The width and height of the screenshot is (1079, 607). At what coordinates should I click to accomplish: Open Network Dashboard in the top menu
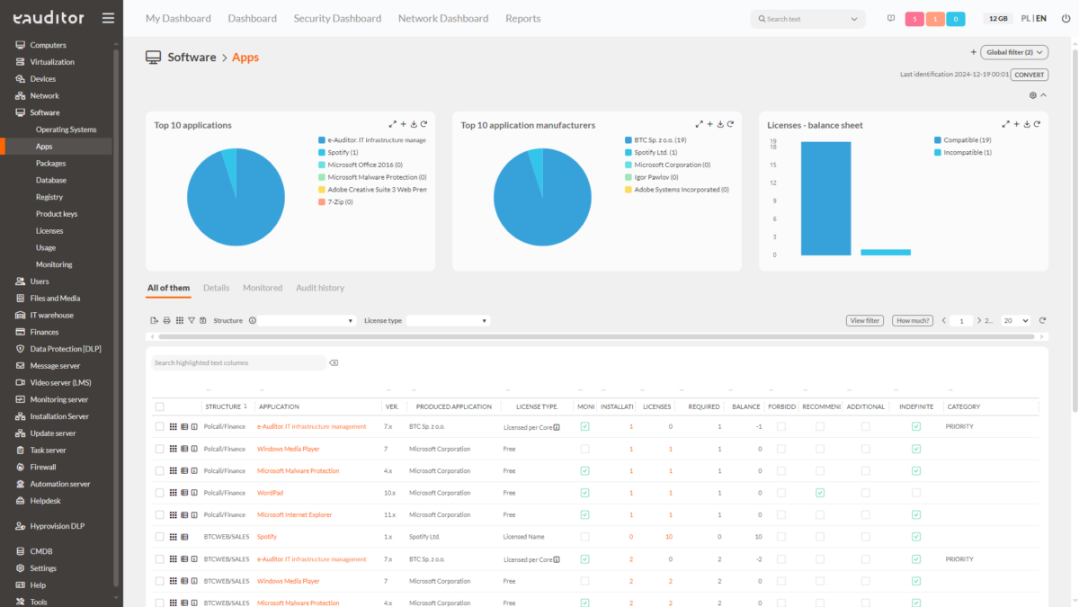[443, 18]
